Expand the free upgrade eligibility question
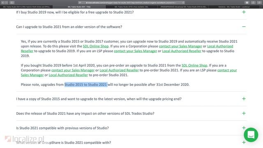 point(244,12)
